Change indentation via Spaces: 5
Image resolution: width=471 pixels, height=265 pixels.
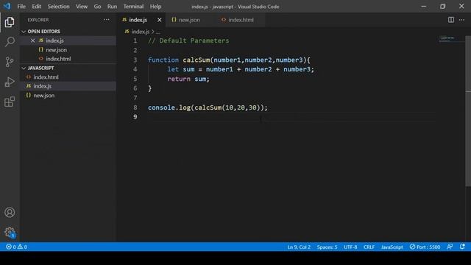327,247
